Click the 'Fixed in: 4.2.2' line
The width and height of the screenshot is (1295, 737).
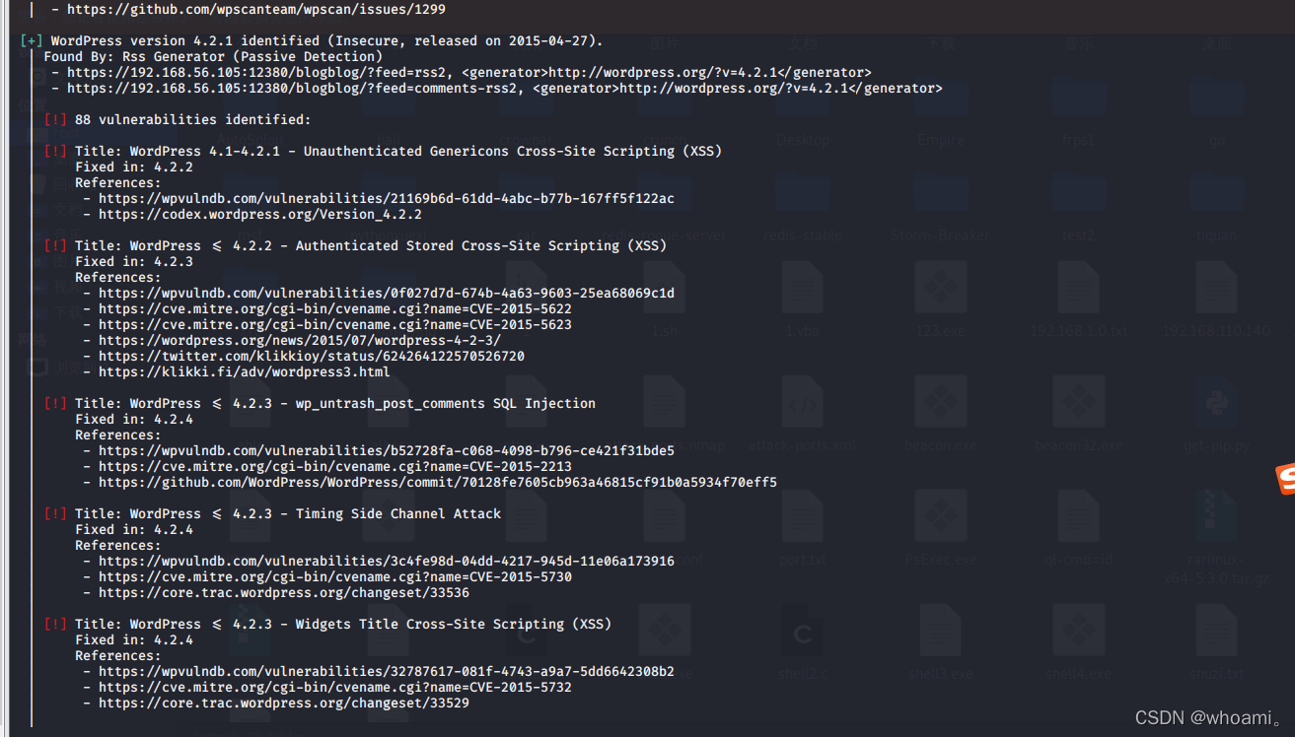tap(134, 167)
